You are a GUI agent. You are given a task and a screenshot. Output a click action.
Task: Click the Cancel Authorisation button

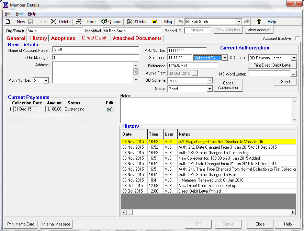click(228, 85)
